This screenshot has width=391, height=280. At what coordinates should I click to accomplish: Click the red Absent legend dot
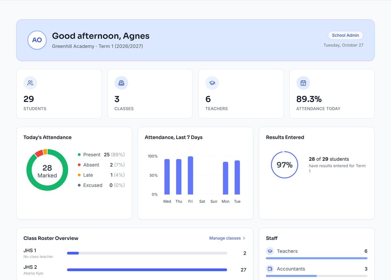79,165
